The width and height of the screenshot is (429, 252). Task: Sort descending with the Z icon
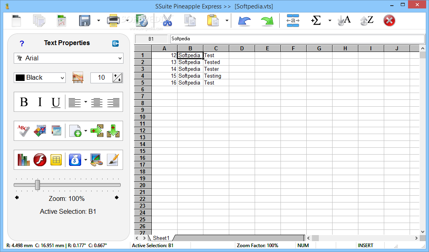point(366,21)
